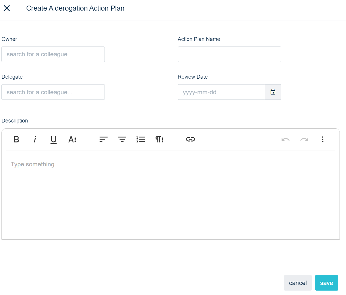This screenshot has height=295, width=346.
Task: Close the derogation Action Plan dialog
Action: pyautogui.click(x=7, y=8)
